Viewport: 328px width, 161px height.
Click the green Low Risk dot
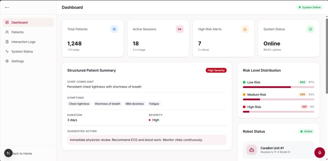coord(244,82)
